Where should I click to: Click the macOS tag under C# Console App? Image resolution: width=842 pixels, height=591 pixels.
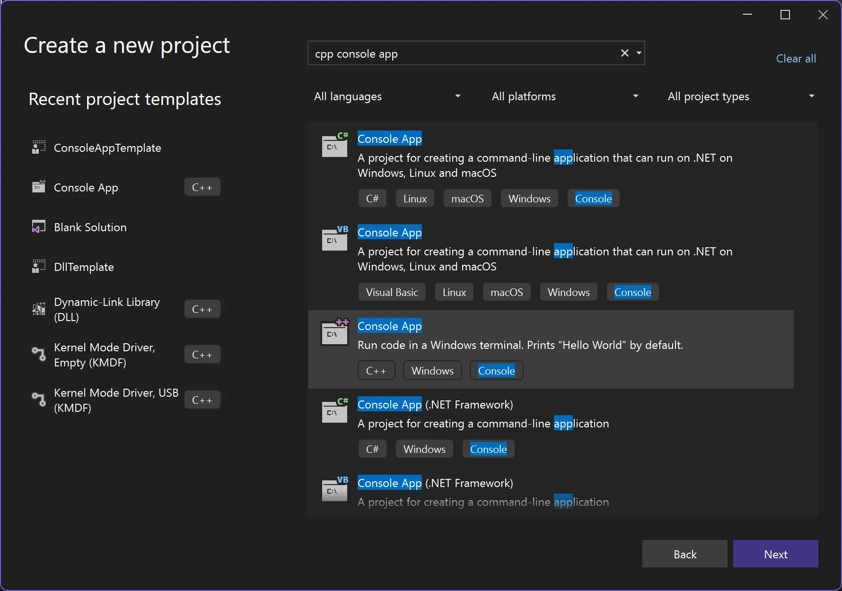click(467, 199)
